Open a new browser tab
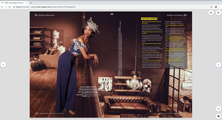This screenshot has height=120, width=222. coord(31,3)
